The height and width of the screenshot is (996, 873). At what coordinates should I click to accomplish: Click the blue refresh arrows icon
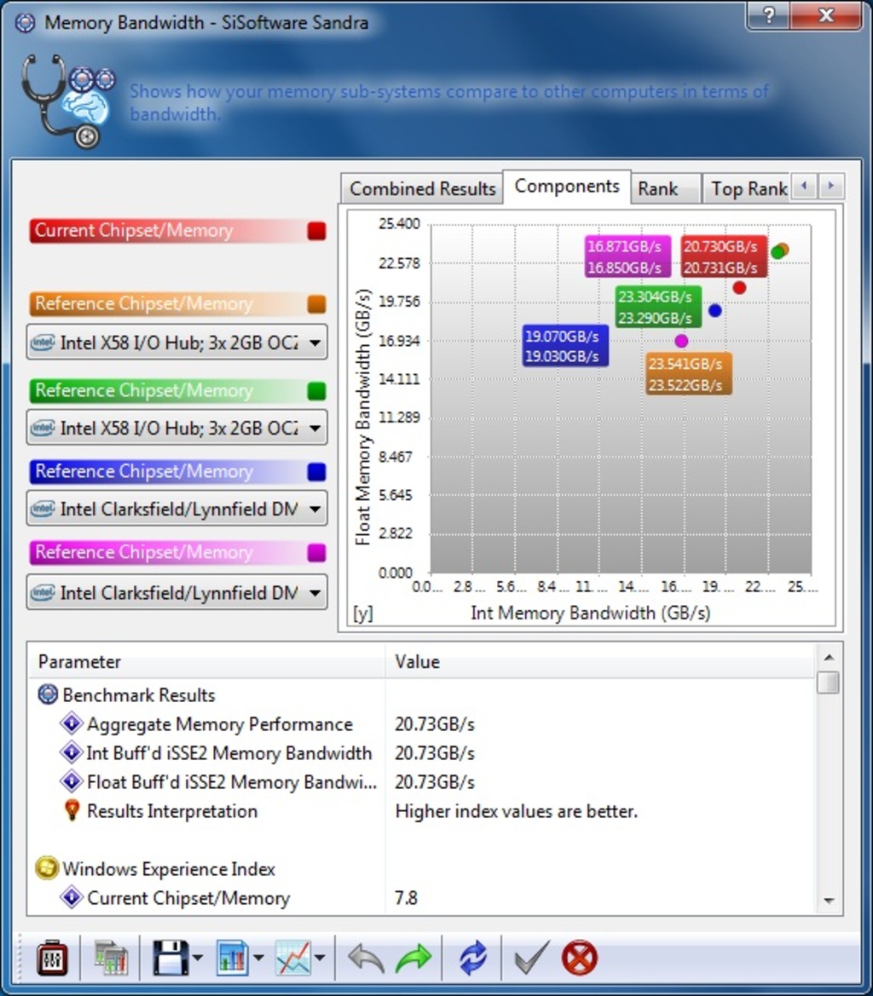pos(472,958)
